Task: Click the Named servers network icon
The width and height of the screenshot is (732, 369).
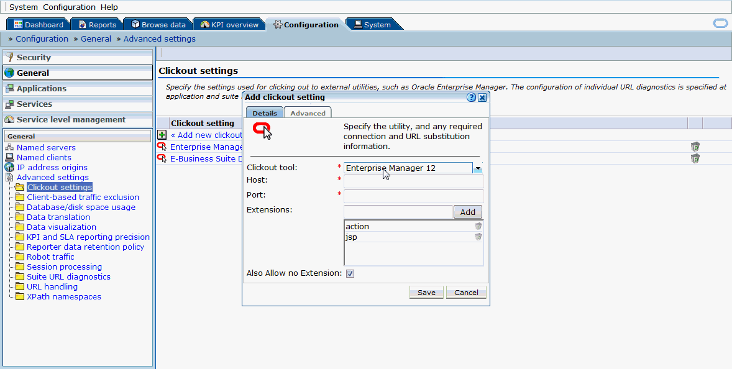Action: (x=9, y=147)
